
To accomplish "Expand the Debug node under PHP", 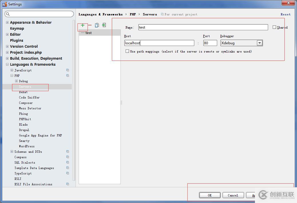I will pyautogui.click(x=16, y=81).
